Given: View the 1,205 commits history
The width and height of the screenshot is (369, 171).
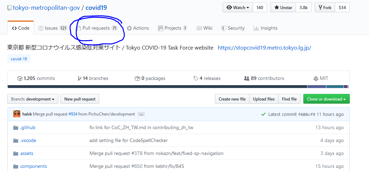Looking at the screenshot, I should point(36,79).
